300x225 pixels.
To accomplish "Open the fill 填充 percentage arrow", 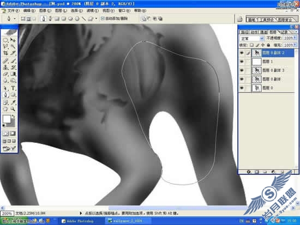I will [x=295, y=45].
